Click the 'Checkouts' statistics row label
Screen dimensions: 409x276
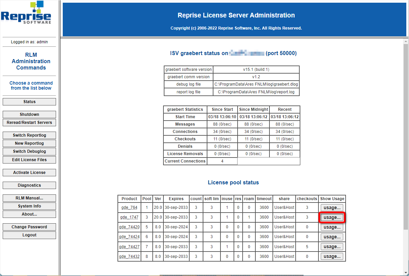pos(185,139)
